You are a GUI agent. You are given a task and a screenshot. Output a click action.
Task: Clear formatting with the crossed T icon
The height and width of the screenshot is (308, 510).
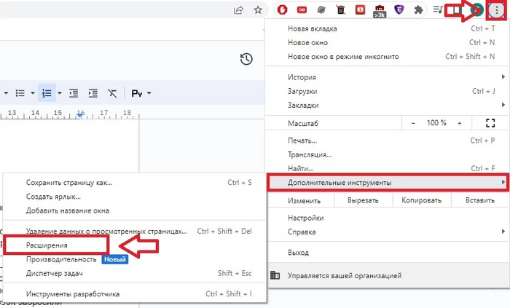112,93
